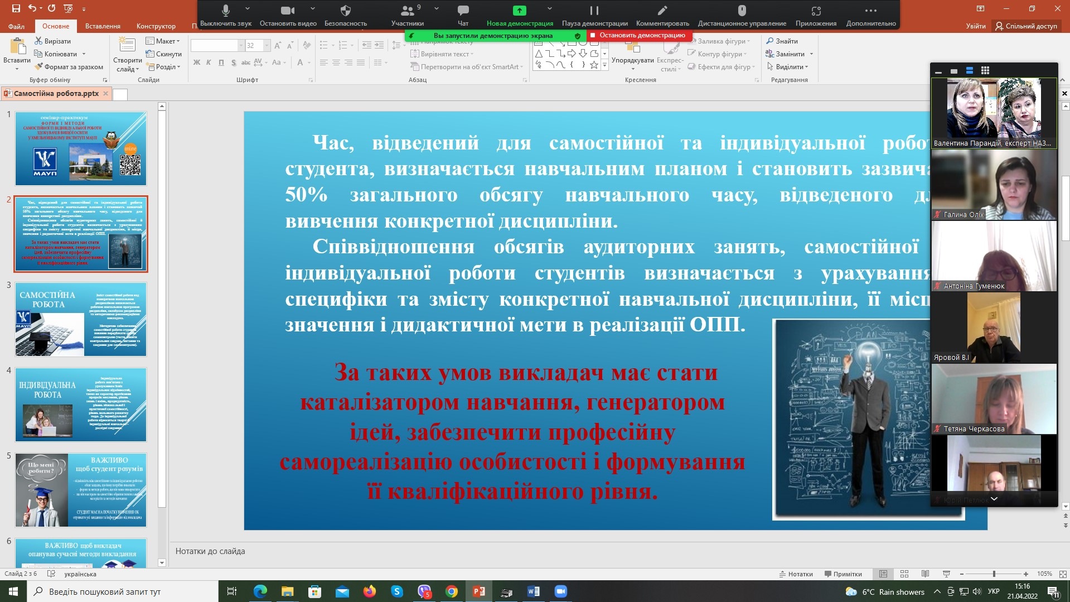Toggle mute with the Zoom microphone button

226,11
